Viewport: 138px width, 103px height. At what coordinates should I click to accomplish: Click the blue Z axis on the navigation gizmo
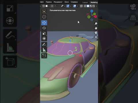click(x=92, y=11)
